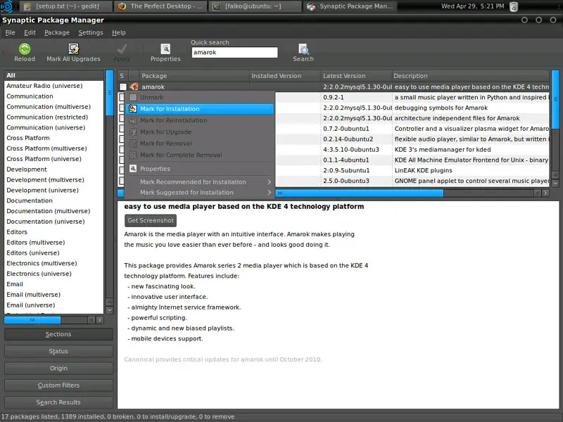Click the Properties icon in context menu
This screenshot has height=422, width=563.
click(133, 169)
